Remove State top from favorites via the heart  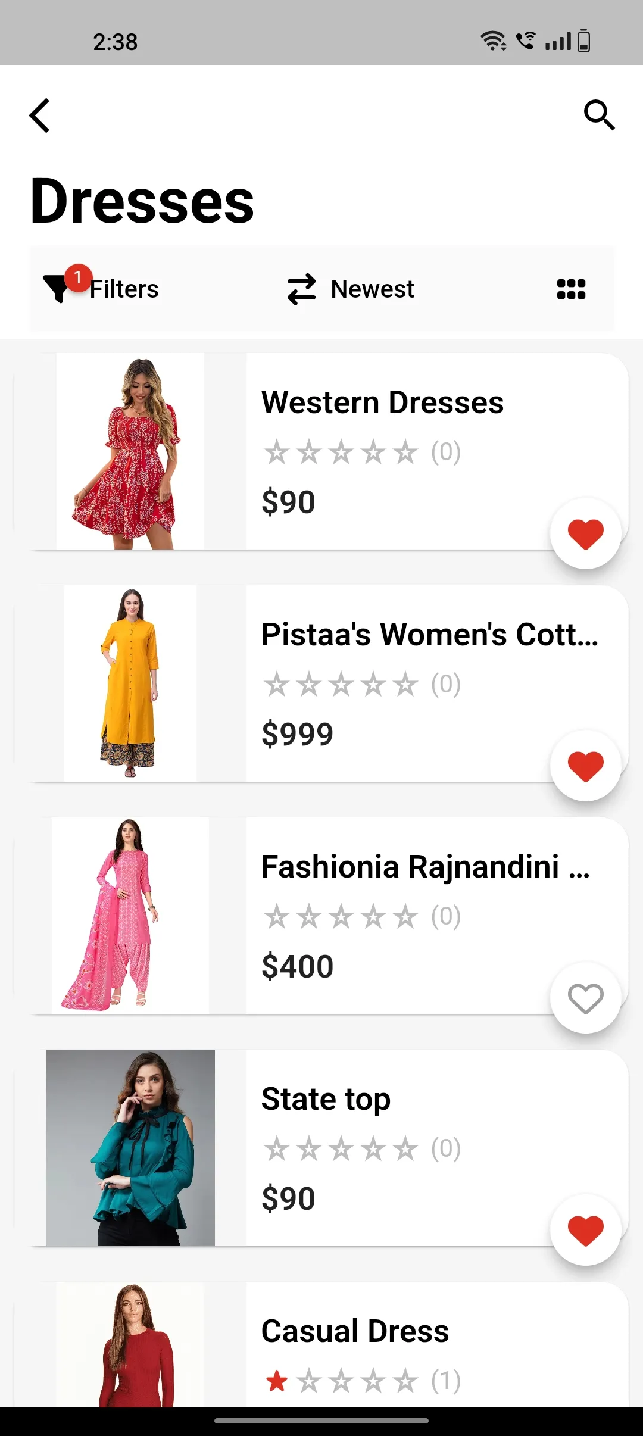(586, 1230)
